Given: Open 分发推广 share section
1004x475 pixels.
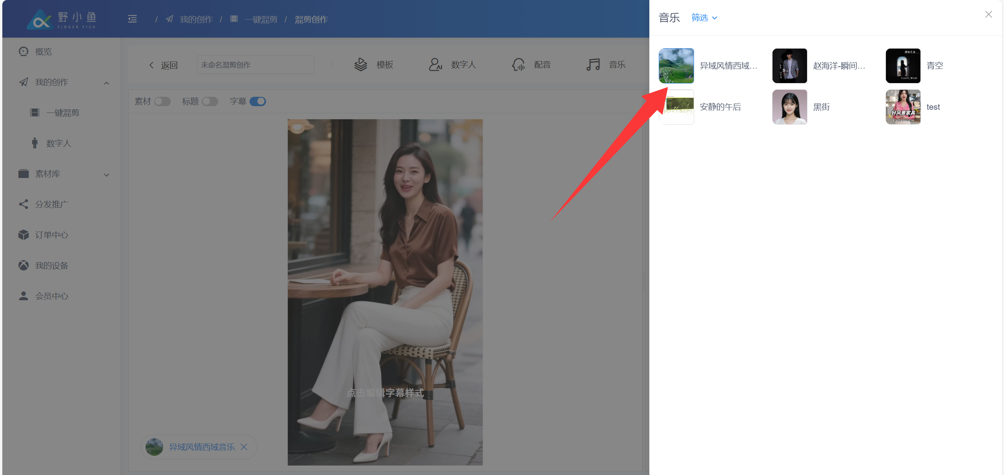Looking at the screenshot, I should [51, 204].
